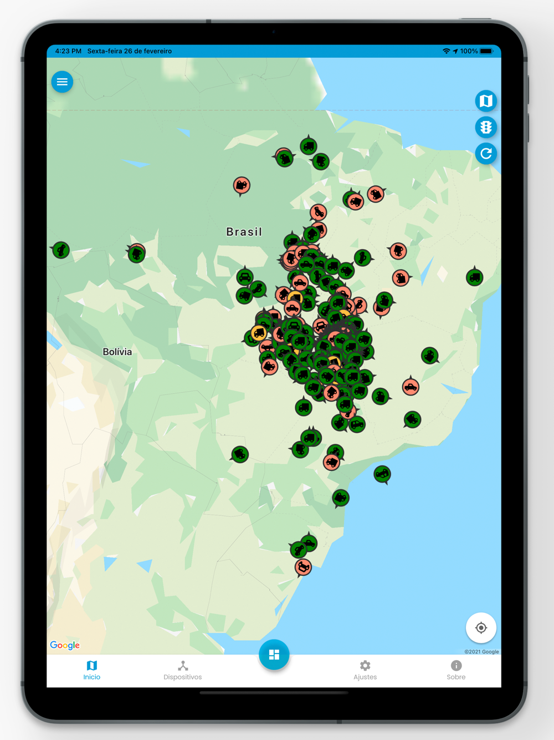The width and height of the screenshot is (554, 740).
Task: Select the green marker at far west edge
Action: pyautogui.click(x=60, y=250)
